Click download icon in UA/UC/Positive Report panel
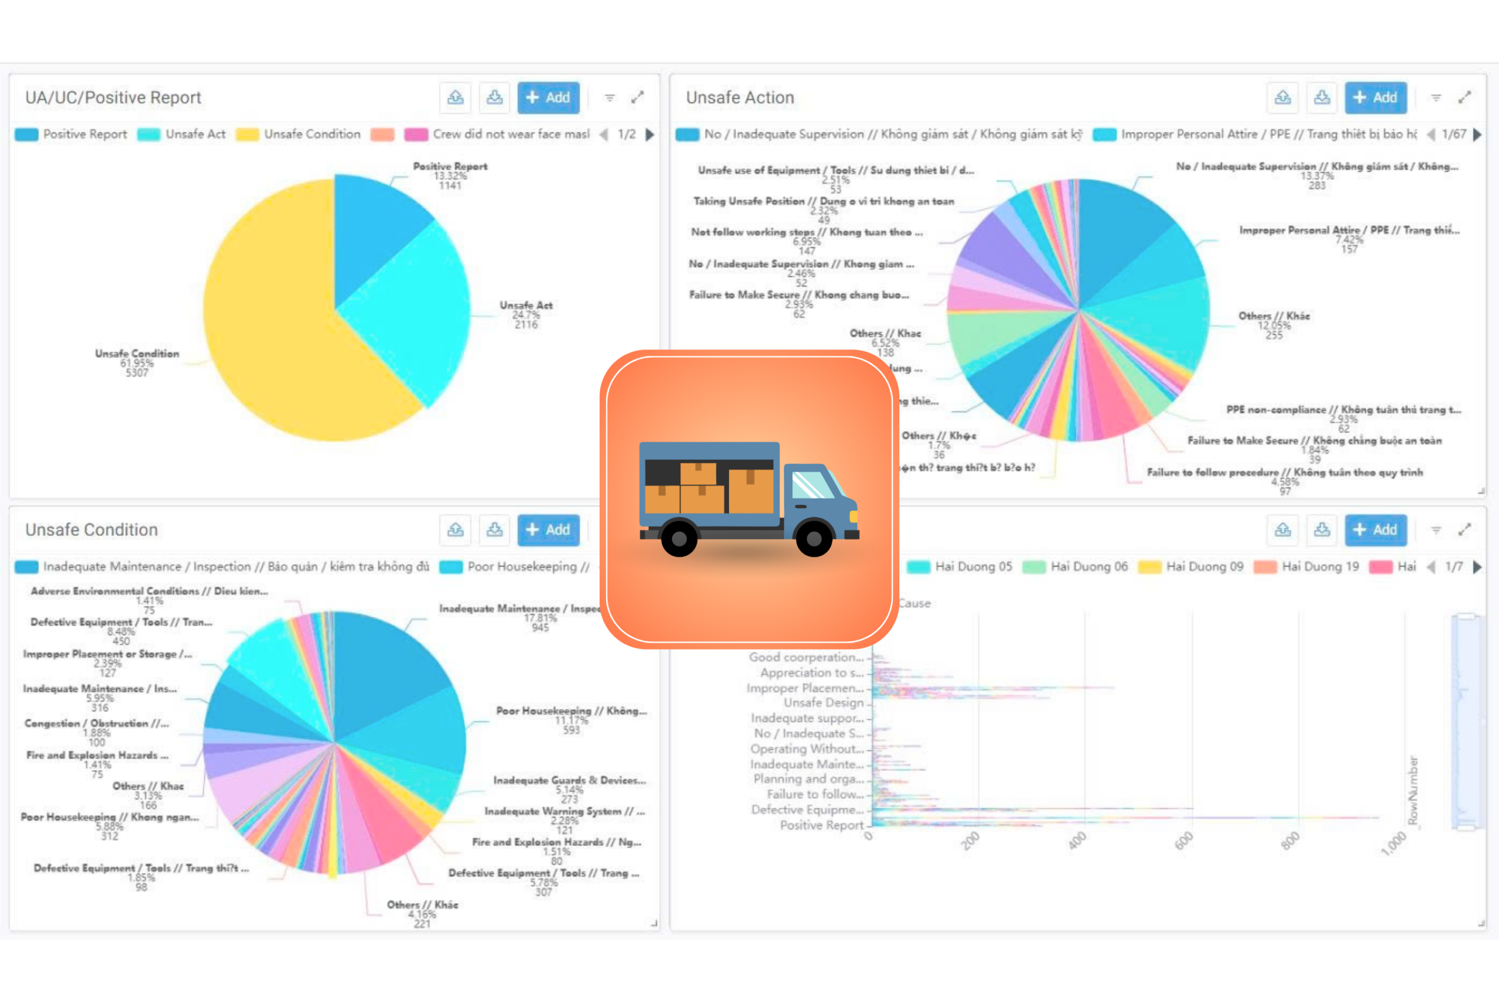 [494, 98]
